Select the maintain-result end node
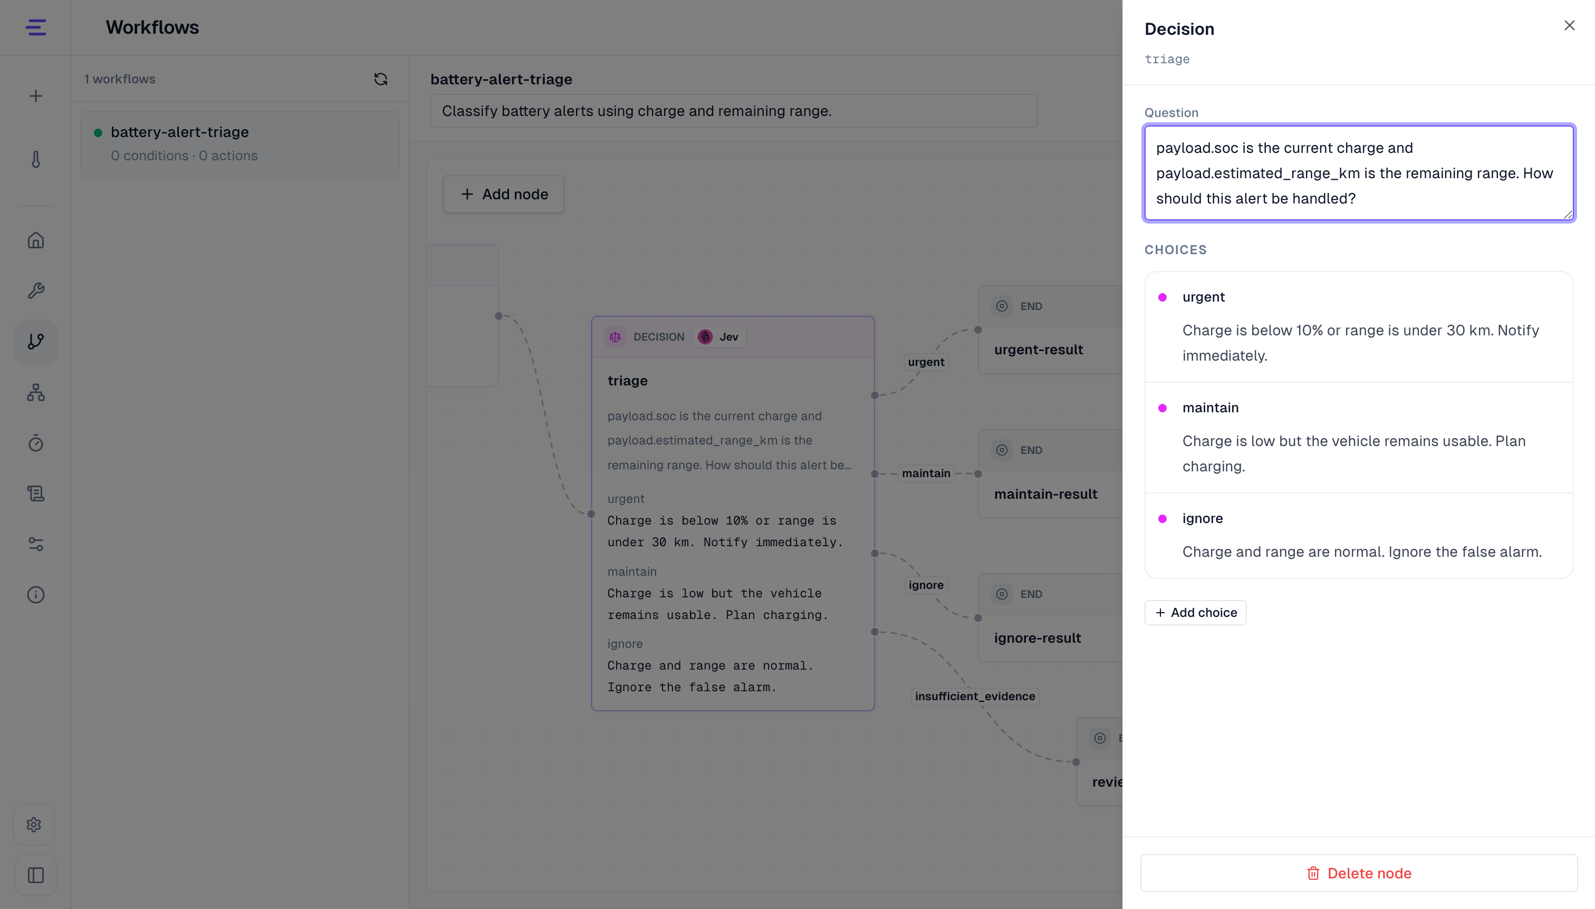Image resolution: width=1595 pixels, height=909 pixels. [x=1050, y=474]
